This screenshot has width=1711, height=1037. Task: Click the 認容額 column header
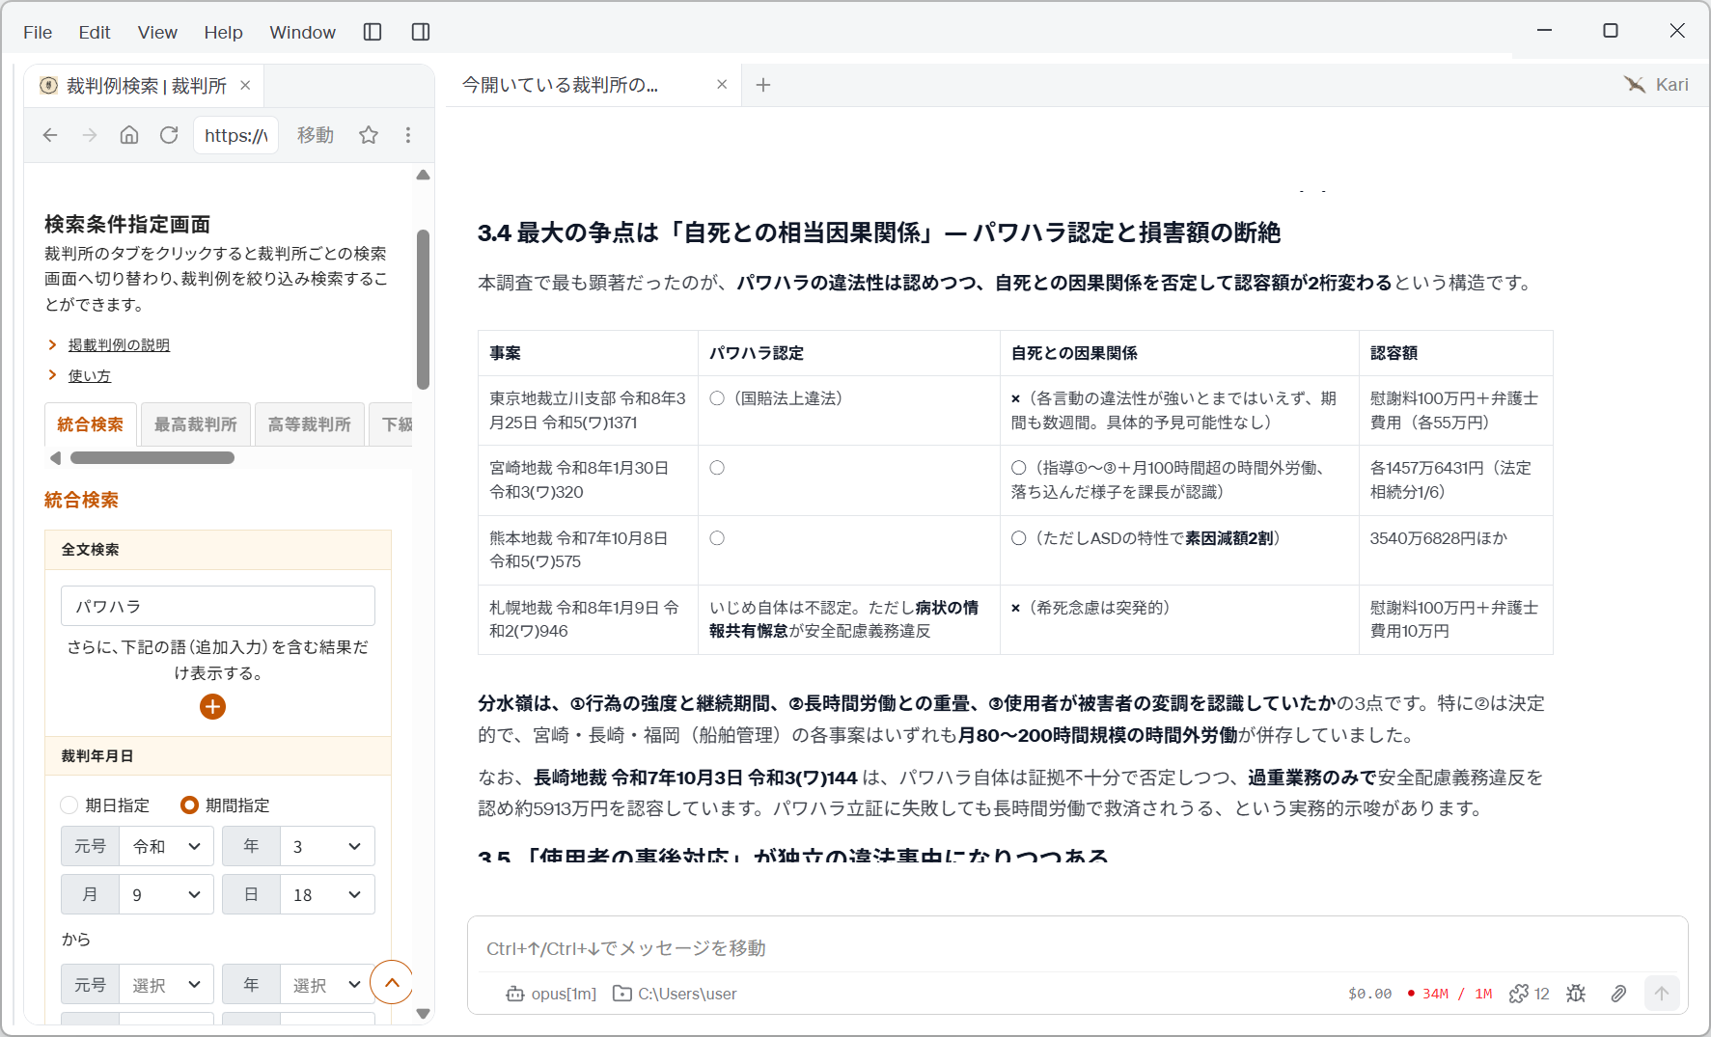pyautogui.click(x=1455, y=353)
